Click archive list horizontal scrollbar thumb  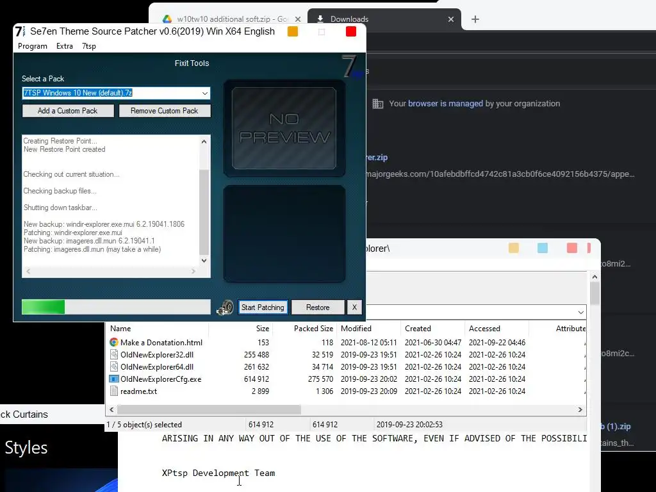point(209,409)
